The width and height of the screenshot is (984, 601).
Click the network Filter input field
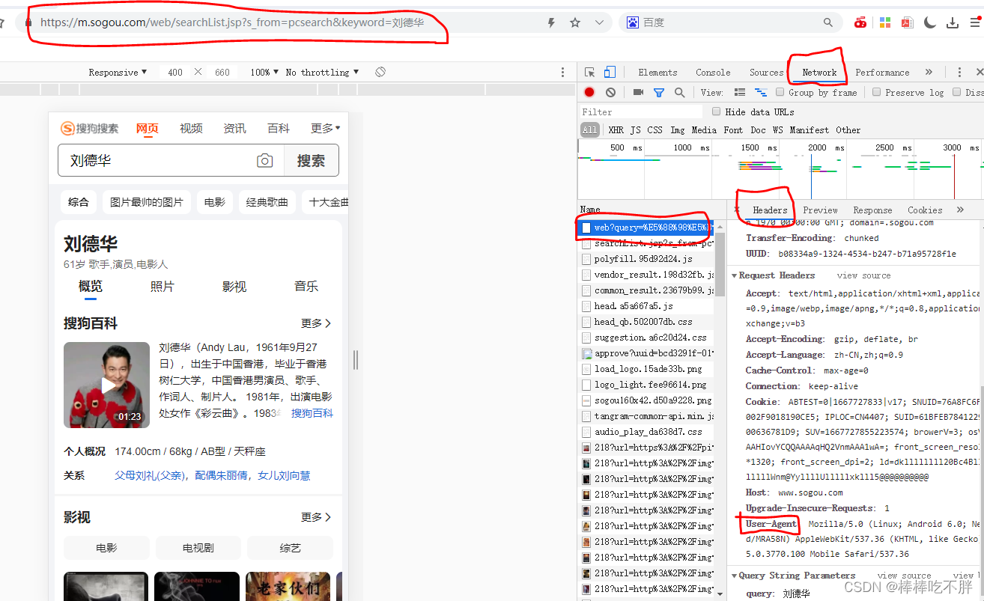(x=640, y=112)
